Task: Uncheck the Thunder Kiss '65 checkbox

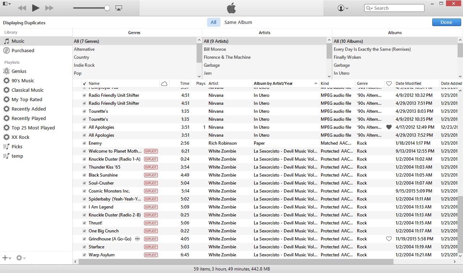Action: pyautogui.click(x=84, y=167)
